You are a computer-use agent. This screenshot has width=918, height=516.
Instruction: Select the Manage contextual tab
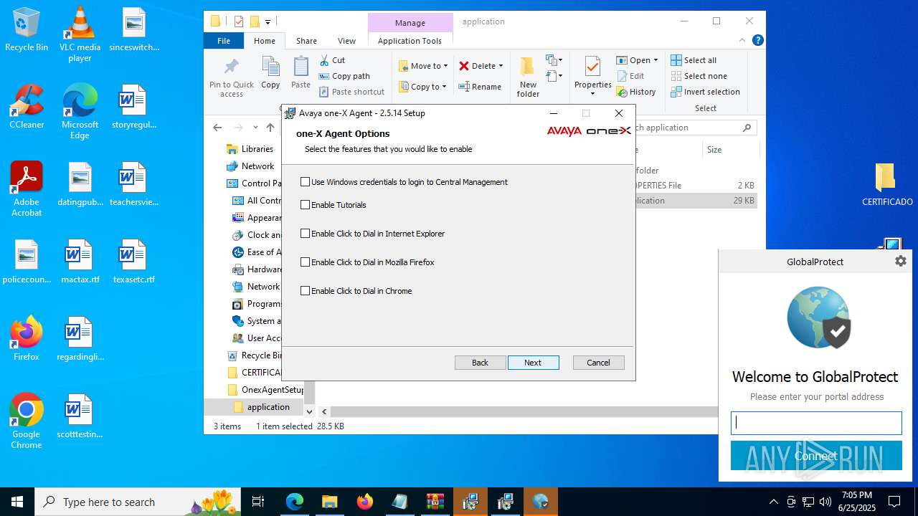tap(410, 23)
